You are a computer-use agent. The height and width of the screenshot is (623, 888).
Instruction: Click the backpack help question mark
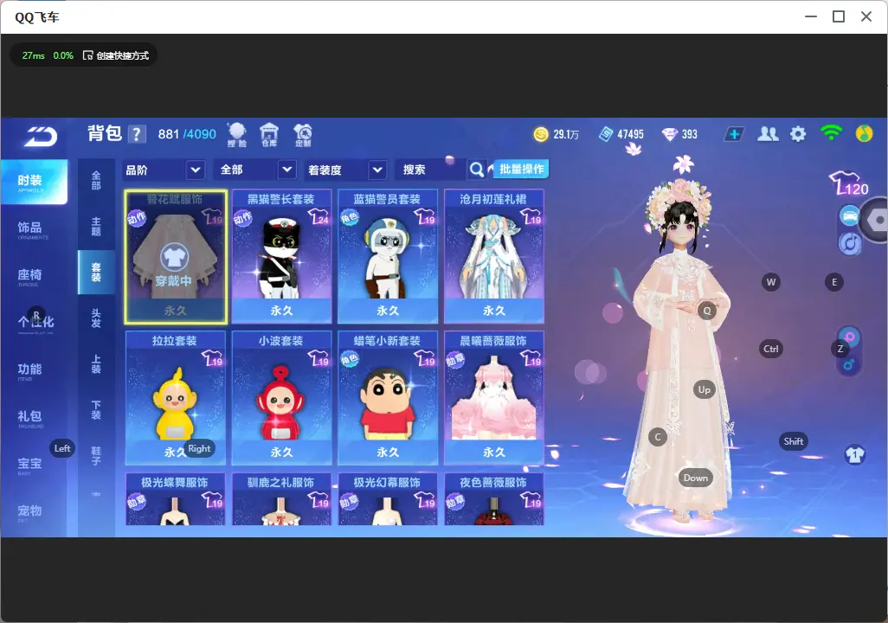(x=137, y=134)
